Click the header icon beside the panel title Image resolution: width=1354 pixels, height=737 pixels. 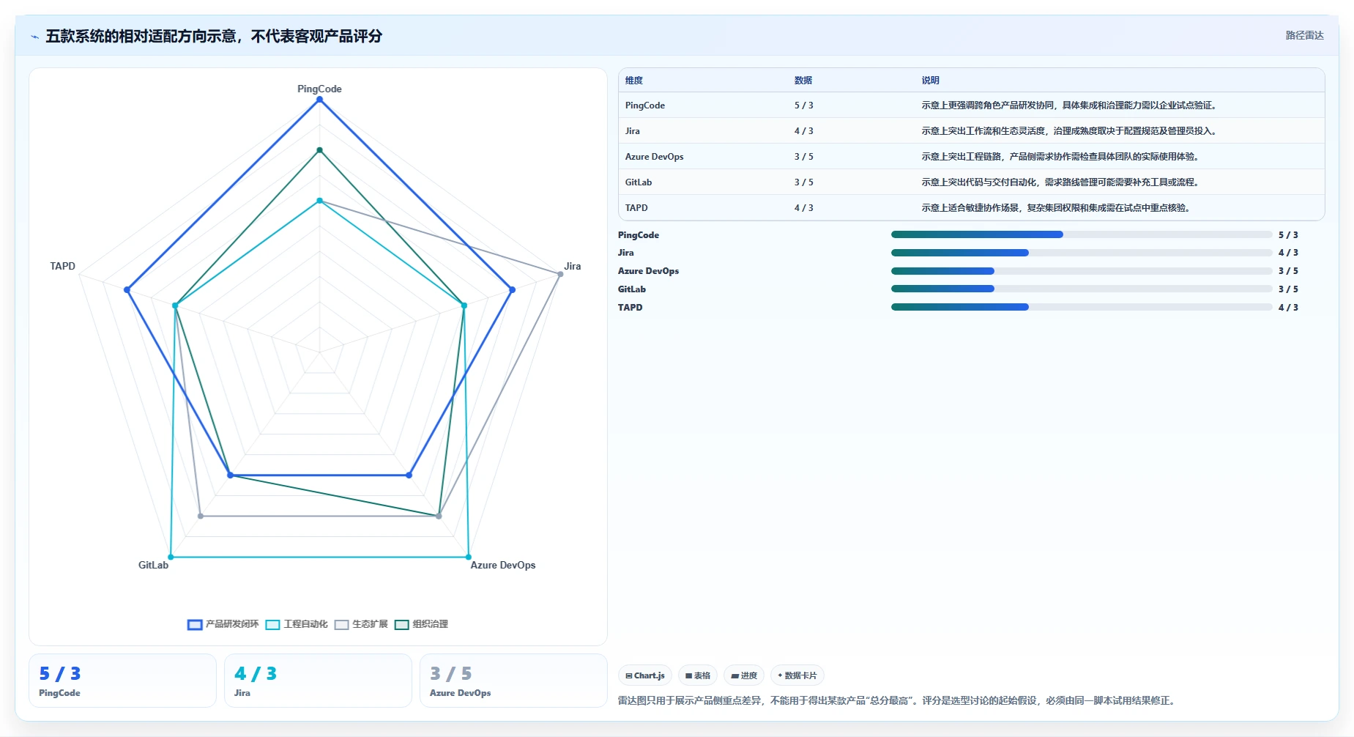(x=34, y=37)
